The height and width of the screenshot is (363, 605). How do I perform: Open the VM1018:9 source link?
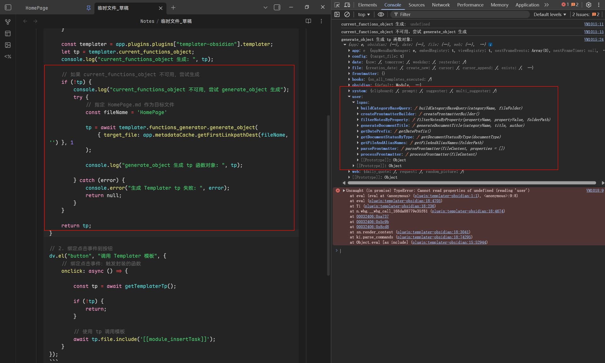click(595, 191)
